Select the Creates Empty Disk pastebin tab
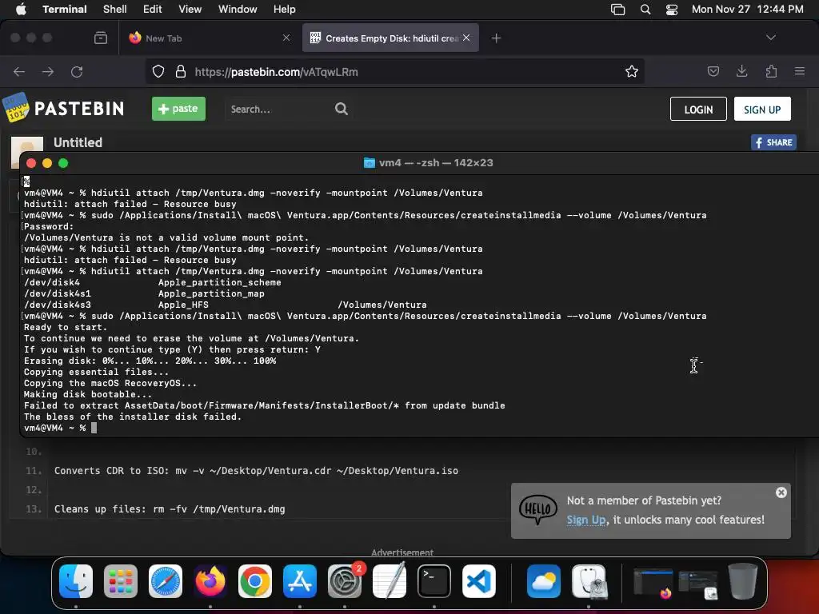 tap(390, 38)
